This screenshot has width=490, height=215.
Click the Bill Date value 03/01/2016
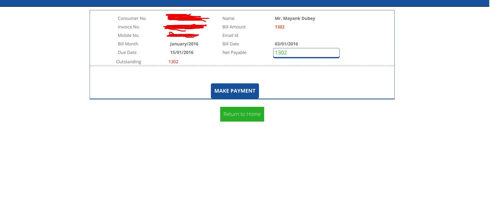[286, 44]
